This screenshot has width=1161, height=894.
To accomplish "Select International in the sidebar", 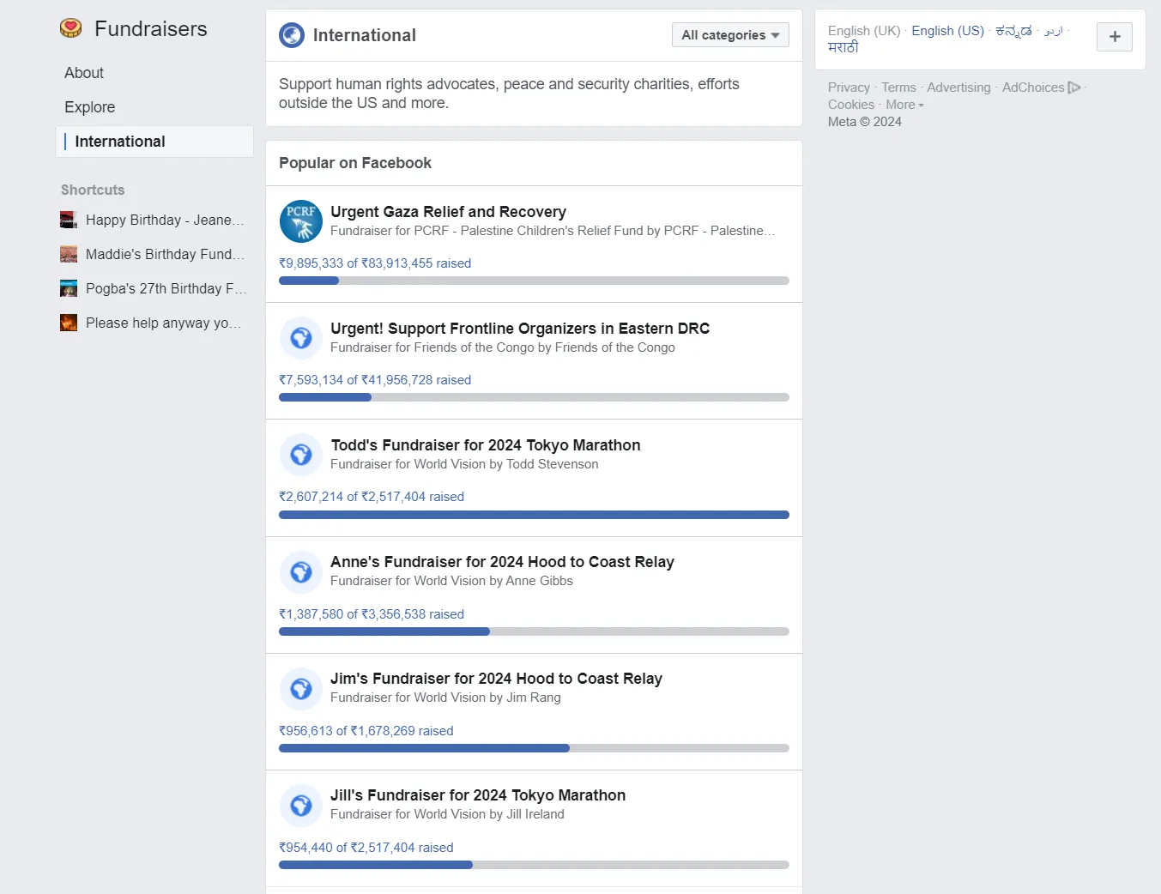I will pyautogui.click(x=154, y=142).
